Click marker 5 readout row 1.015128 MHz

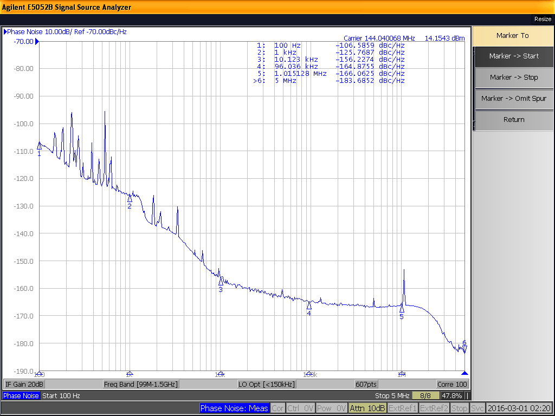331,74
